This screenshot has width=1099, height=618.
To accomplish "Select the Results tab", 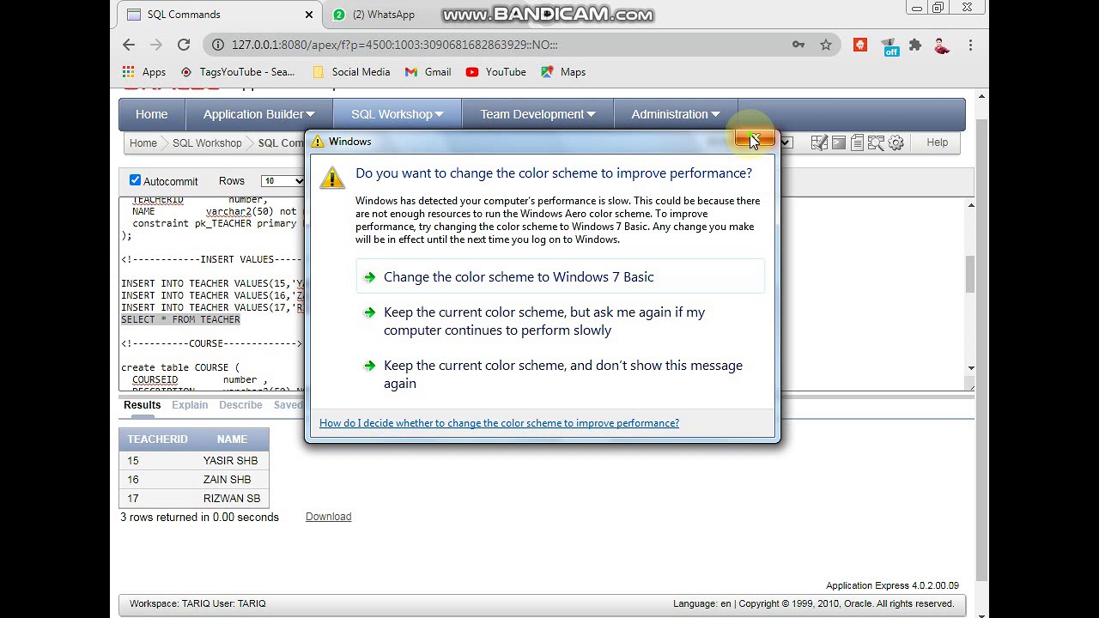I will (142, 405).
